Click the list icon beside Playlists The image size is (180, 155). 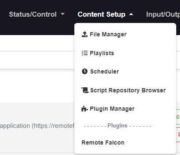pyautogui.click(x=84, y=53)
